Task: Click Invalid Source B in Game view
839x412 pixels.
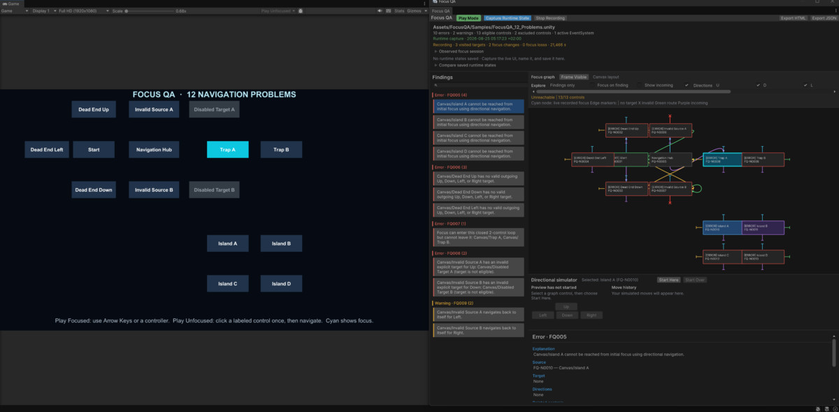Action: tap(154, 190)
